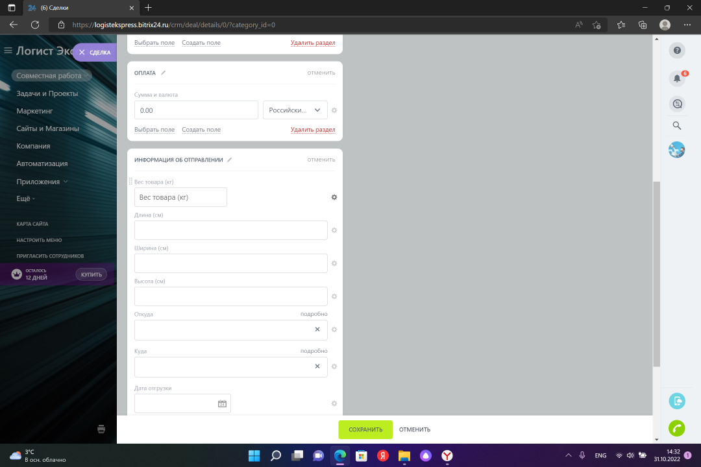The width and height of the screenshot is (701, 467).
Task: Open Windows Start button on taskbar
Action: pos(254,455)
